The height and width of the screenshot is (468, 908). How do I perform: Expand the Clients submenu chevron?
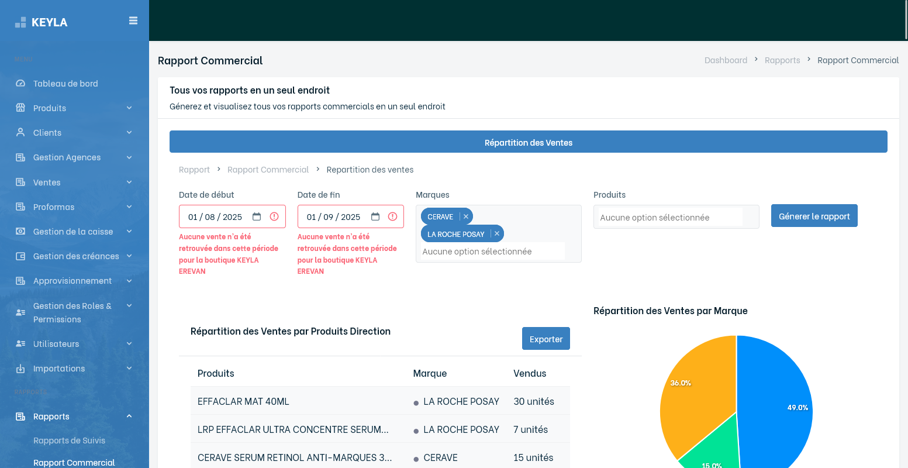pos(129,132)
